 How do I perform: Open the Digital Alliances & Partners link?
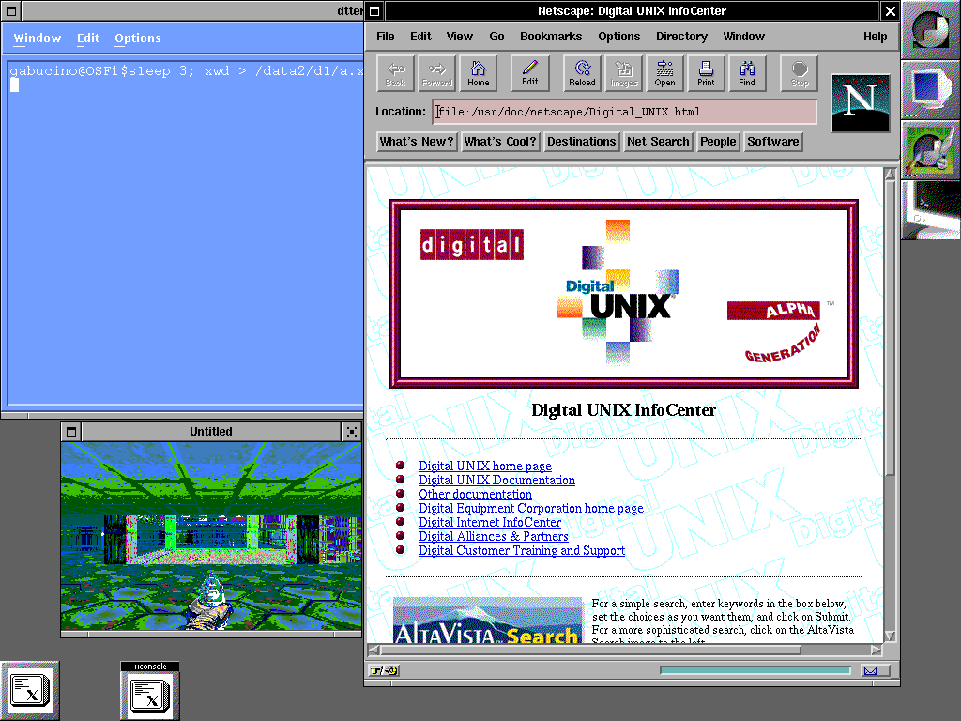click(494, 536)
